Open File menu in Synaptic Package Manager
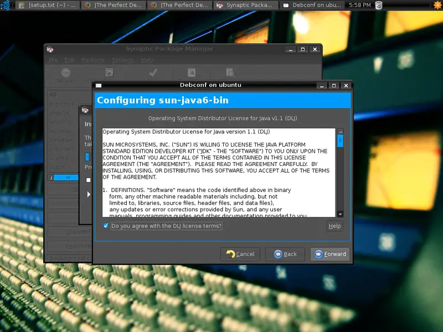This screenshot has width=443, height=332. click(x=53, y=60)
